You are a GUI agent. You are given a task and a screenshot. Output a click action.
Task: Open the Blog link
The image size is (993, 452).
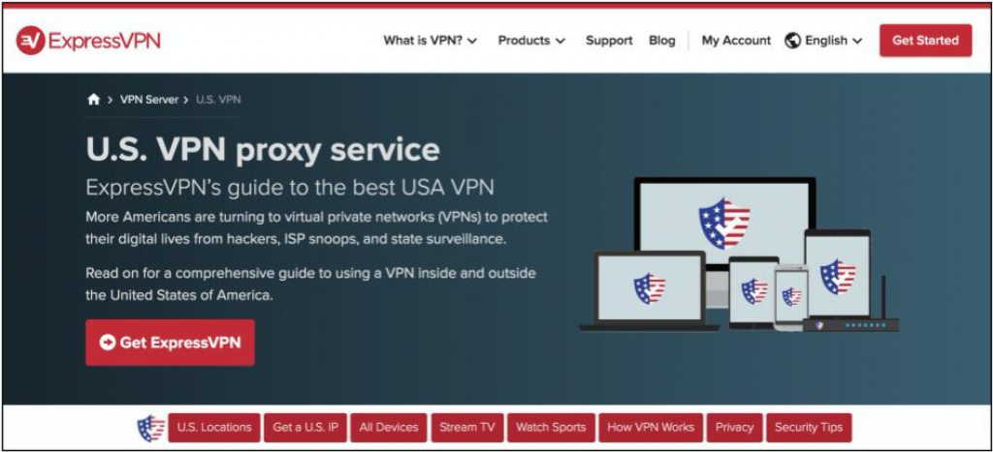point(661,41)
